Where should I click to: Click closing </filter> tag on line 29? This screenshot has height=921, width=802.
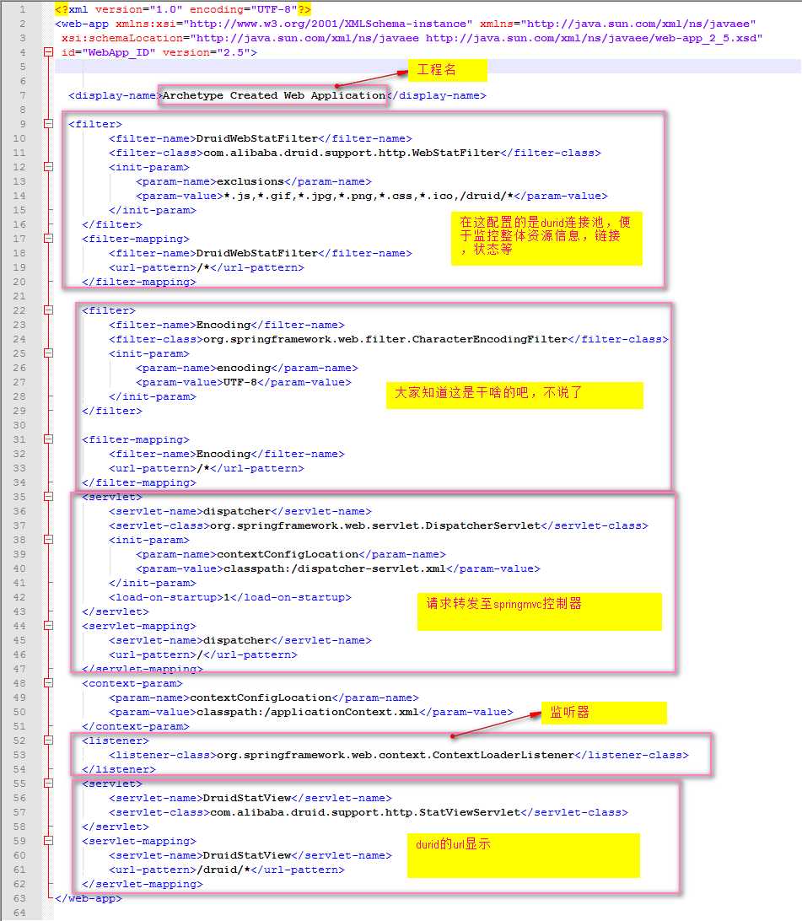pyautogui.click(x=112, y=411)
